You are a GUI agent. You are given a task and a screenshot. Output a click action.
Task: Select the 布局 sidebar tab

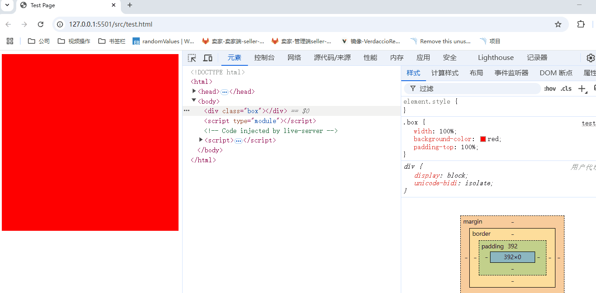pyautogui.click(x=476, y=73)
